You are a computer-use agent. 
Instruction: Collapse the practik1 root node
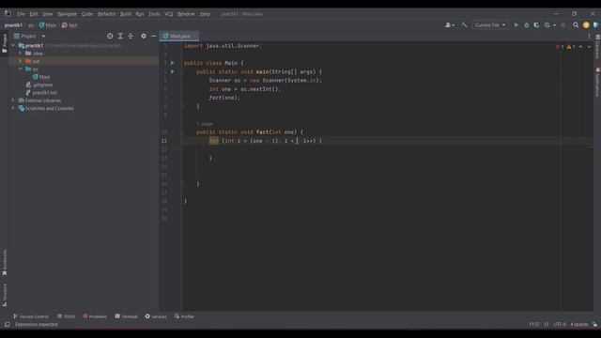click(x=13, y=46)
